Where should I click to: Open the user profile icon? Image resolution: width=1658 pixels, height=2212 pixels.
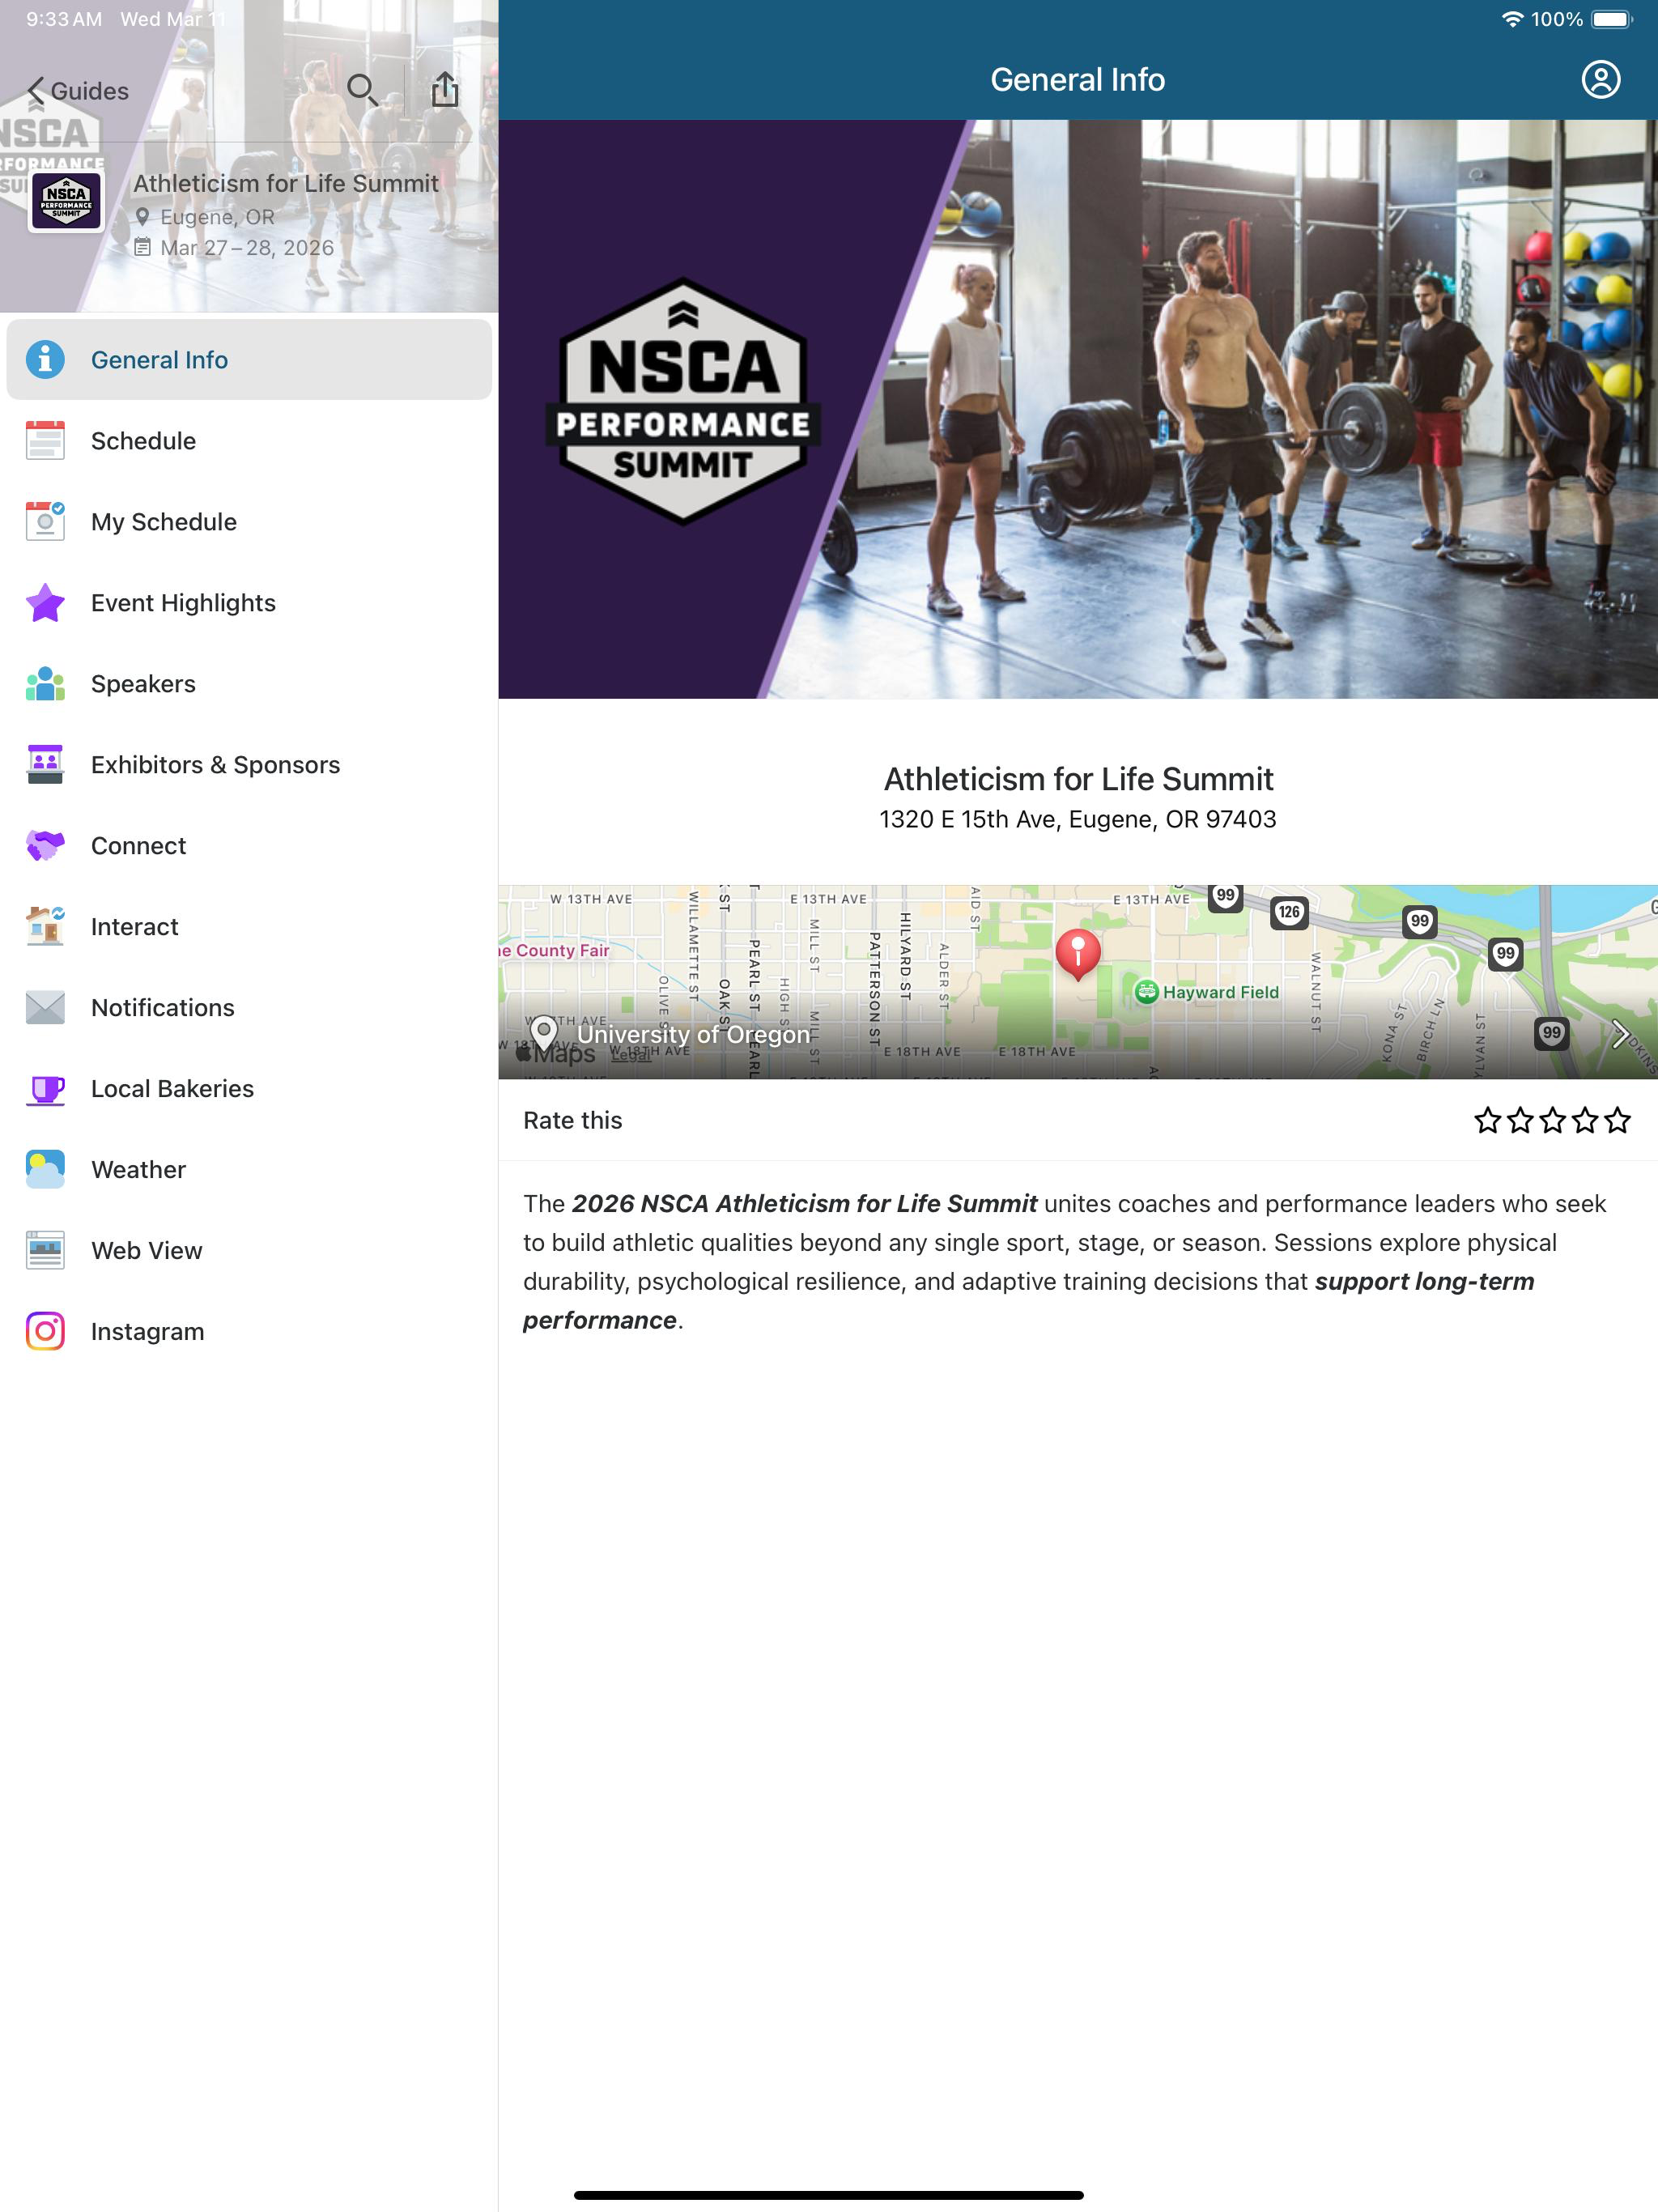point(1600,80)
